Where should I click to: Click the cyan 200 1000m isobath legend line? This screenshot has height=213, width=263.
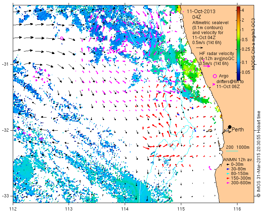pyautogui.click(x=232, y=151)
